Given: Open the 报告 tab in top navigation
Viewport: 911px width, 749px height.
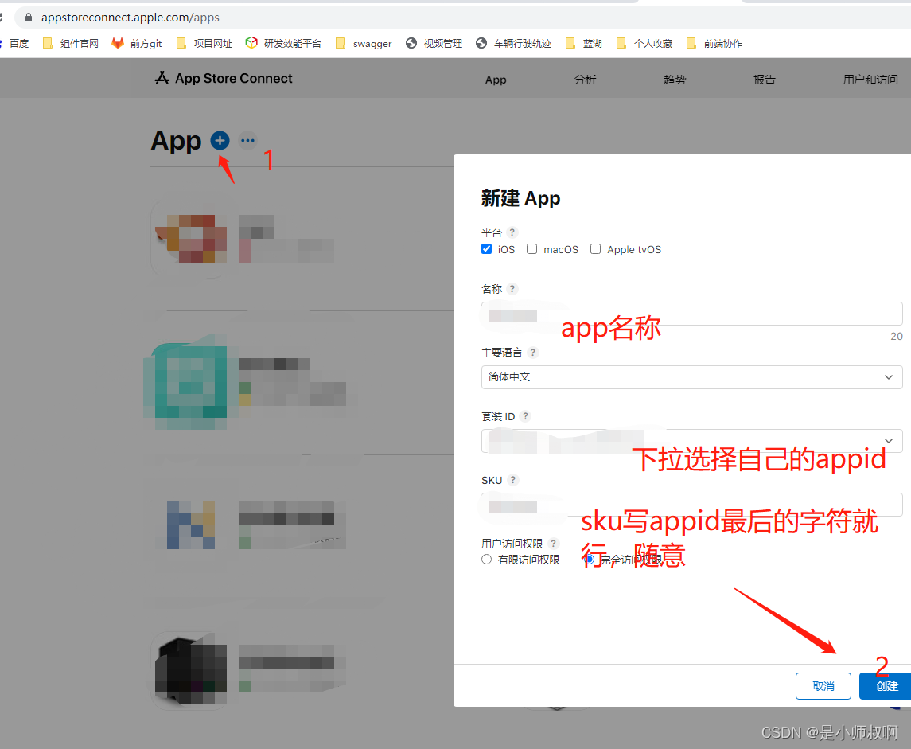Looking at the screenshot, I should tap(764, 80).
